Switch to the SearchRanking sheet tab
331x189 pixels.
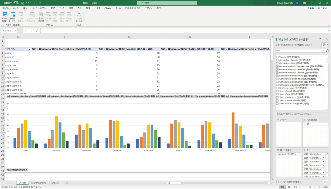tap(39, 183)
